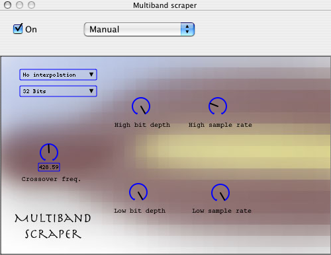
Task: Click the window zoom button
Action: click(x=31, y=5)
